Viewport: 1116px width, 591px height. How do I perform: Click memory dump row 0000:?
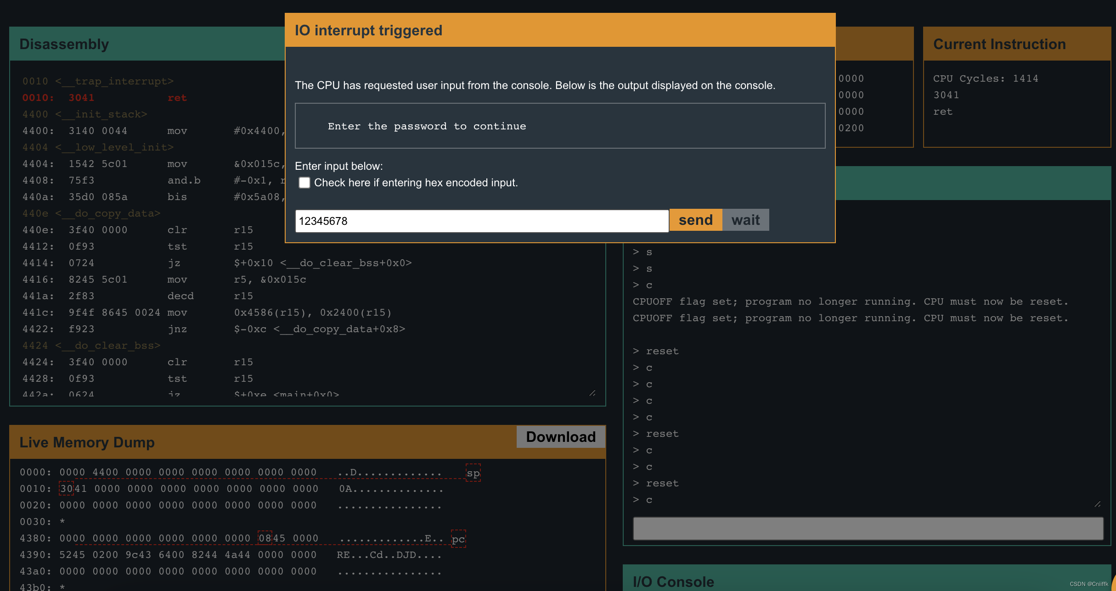(231, 472)
